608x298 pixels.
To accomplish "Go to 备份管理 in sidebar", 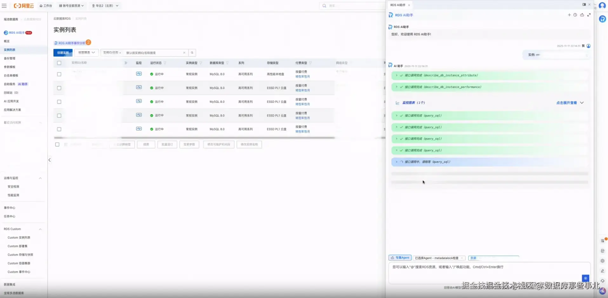I will (x=10, y=58).
